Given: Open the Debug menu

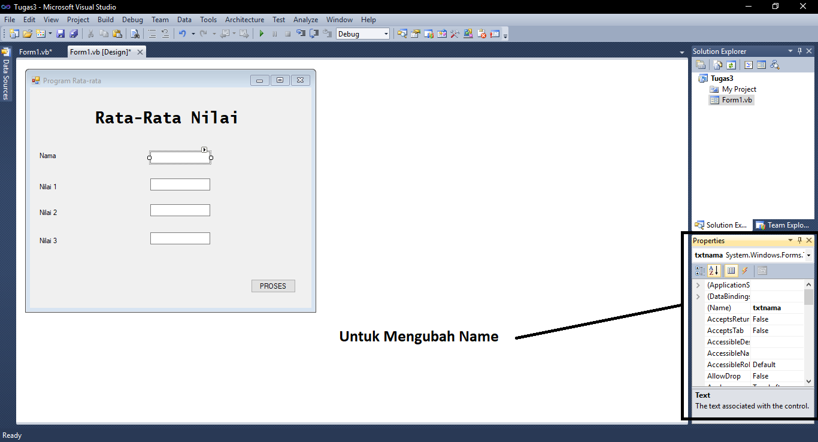Looking at the screenshot, I should (x=132, y=19).
